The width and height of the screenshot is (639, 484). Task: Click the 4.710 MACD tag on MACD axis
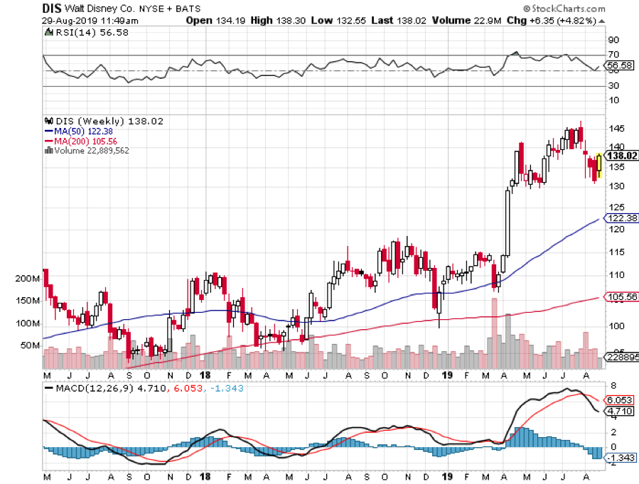[x=619, y=411]
